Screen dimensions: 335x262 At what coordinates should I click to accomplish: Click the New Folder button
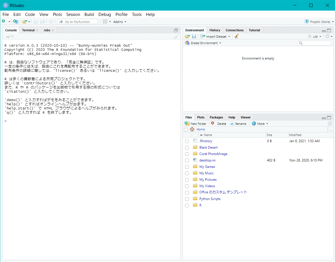click(x=196, y=123)
